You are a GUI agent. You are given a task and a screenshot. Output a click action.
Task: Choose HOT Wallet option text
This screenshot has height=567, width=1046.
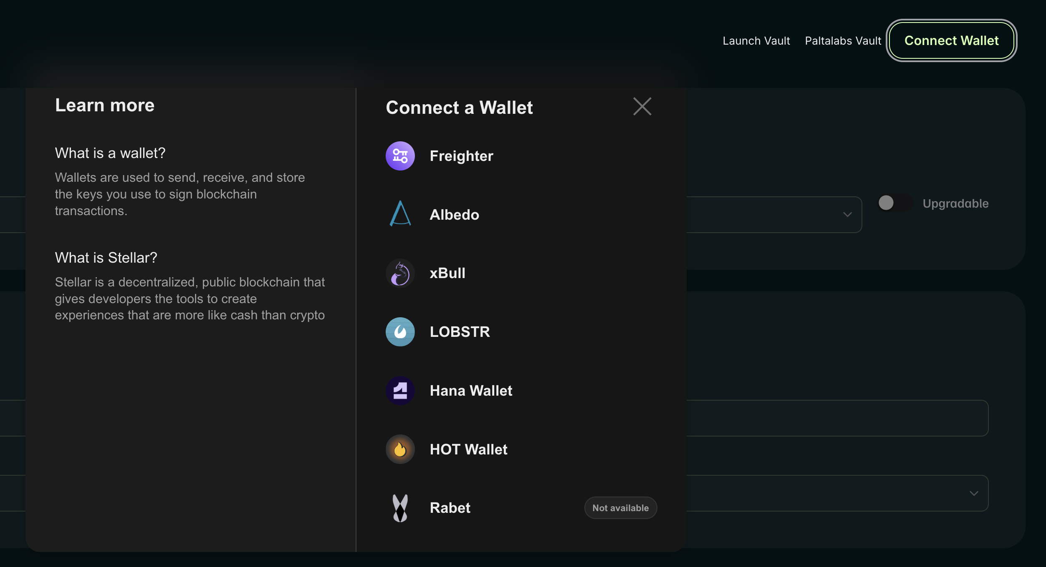coord(468,449)
